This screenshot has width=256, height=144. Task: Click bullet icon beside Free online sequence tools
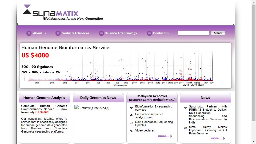coord(132,115)
